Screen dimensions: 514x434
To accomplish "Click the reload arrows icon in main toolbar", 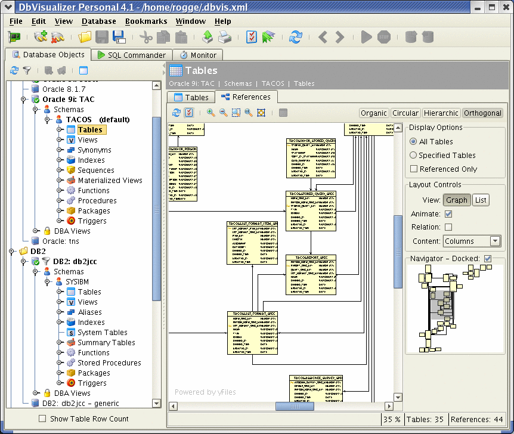I will coord(295,37).
